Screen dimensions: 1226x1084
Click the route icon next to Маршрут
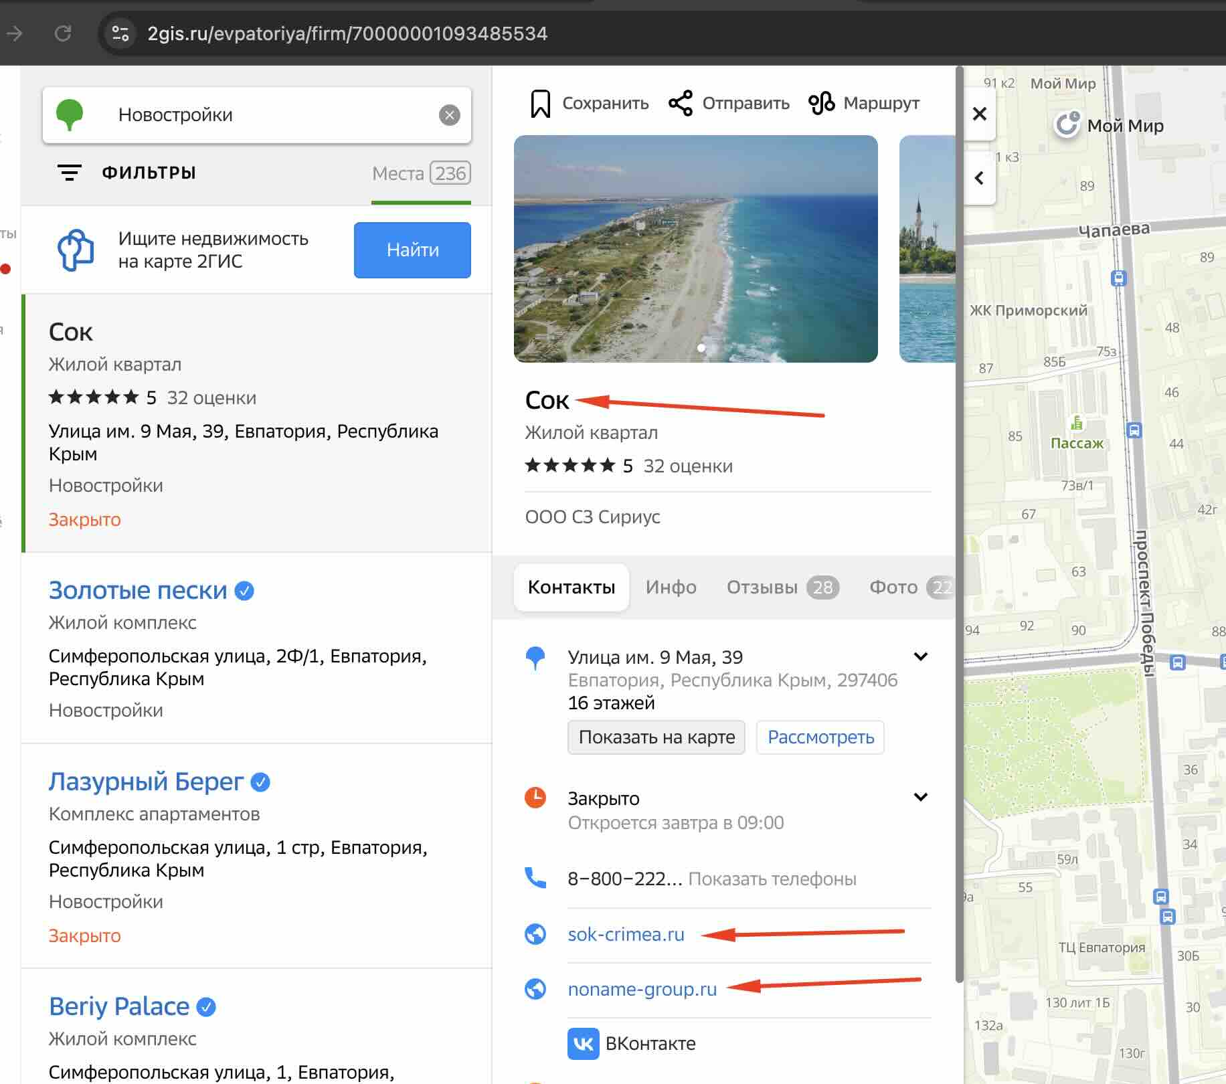(821, 103)
